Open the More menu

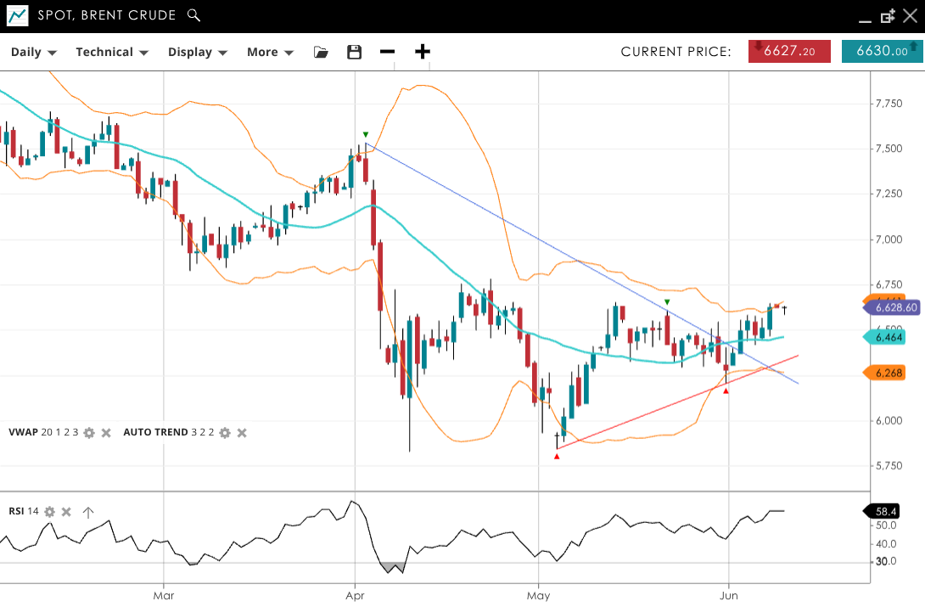point(270,52)
